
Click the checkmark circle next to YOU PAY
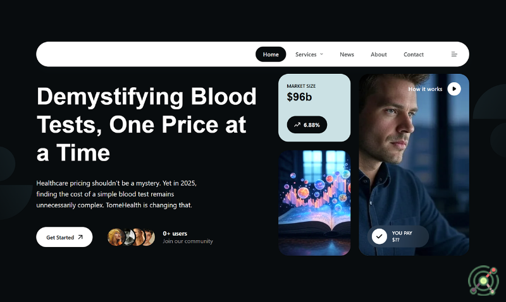(379, 236)
